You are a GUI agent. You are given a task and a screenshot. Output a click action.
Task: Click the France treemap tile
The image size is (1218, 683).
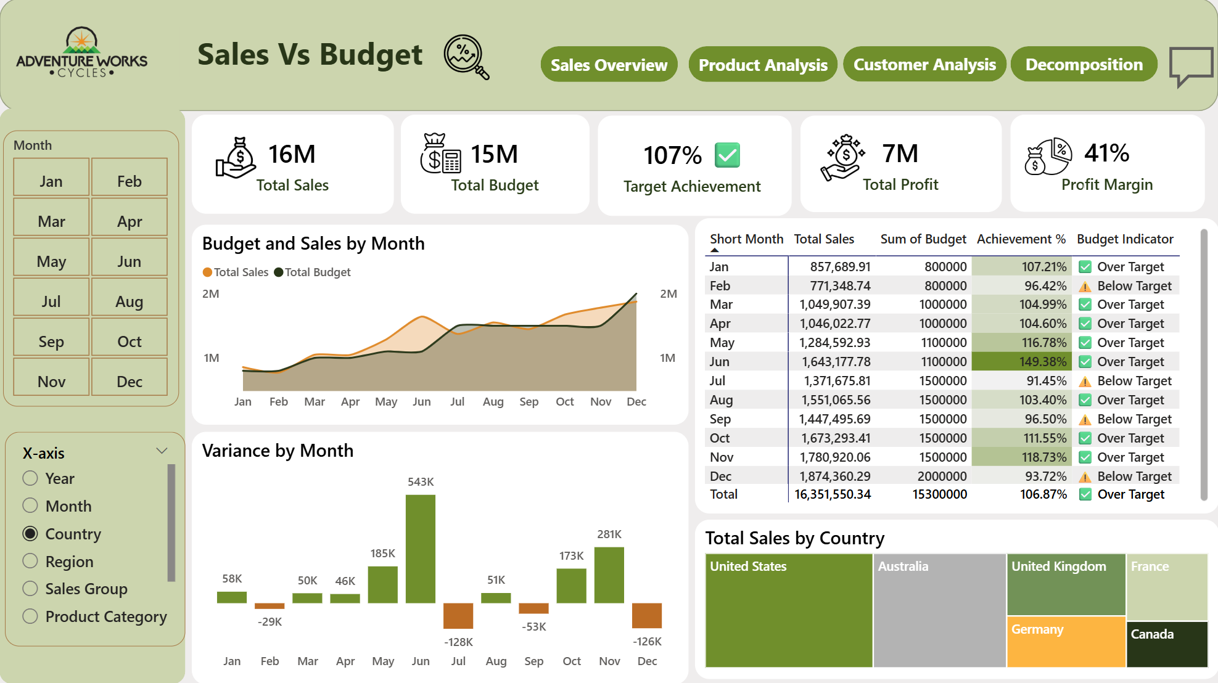point(1167,587)
